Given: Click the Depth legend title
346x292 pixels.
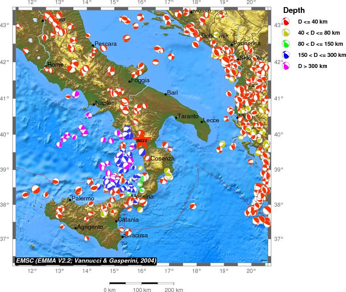Looking at the screenshot, I should [294, 10].
